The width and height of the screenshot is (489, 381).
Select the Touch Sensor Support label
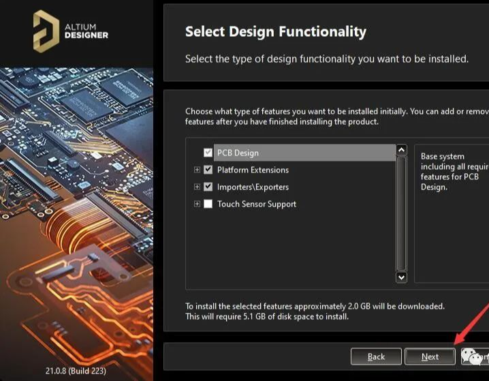coord(257,204)
